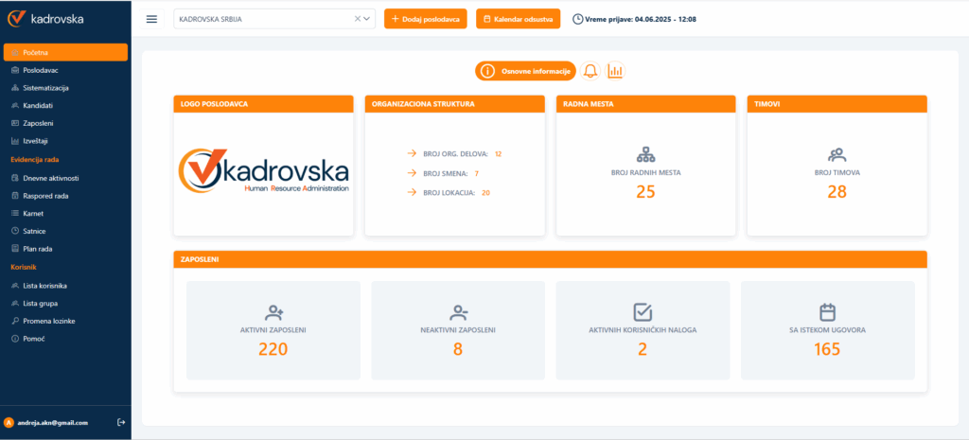The image size is (969, 440).
Task: Open Poslodavac in the sidebar
Action: [40, 70]
